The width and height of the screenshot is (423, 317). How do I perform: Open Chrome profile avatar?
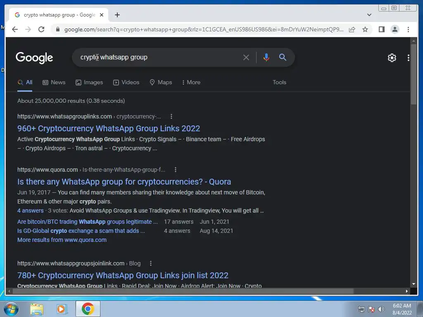click(394, 29)
